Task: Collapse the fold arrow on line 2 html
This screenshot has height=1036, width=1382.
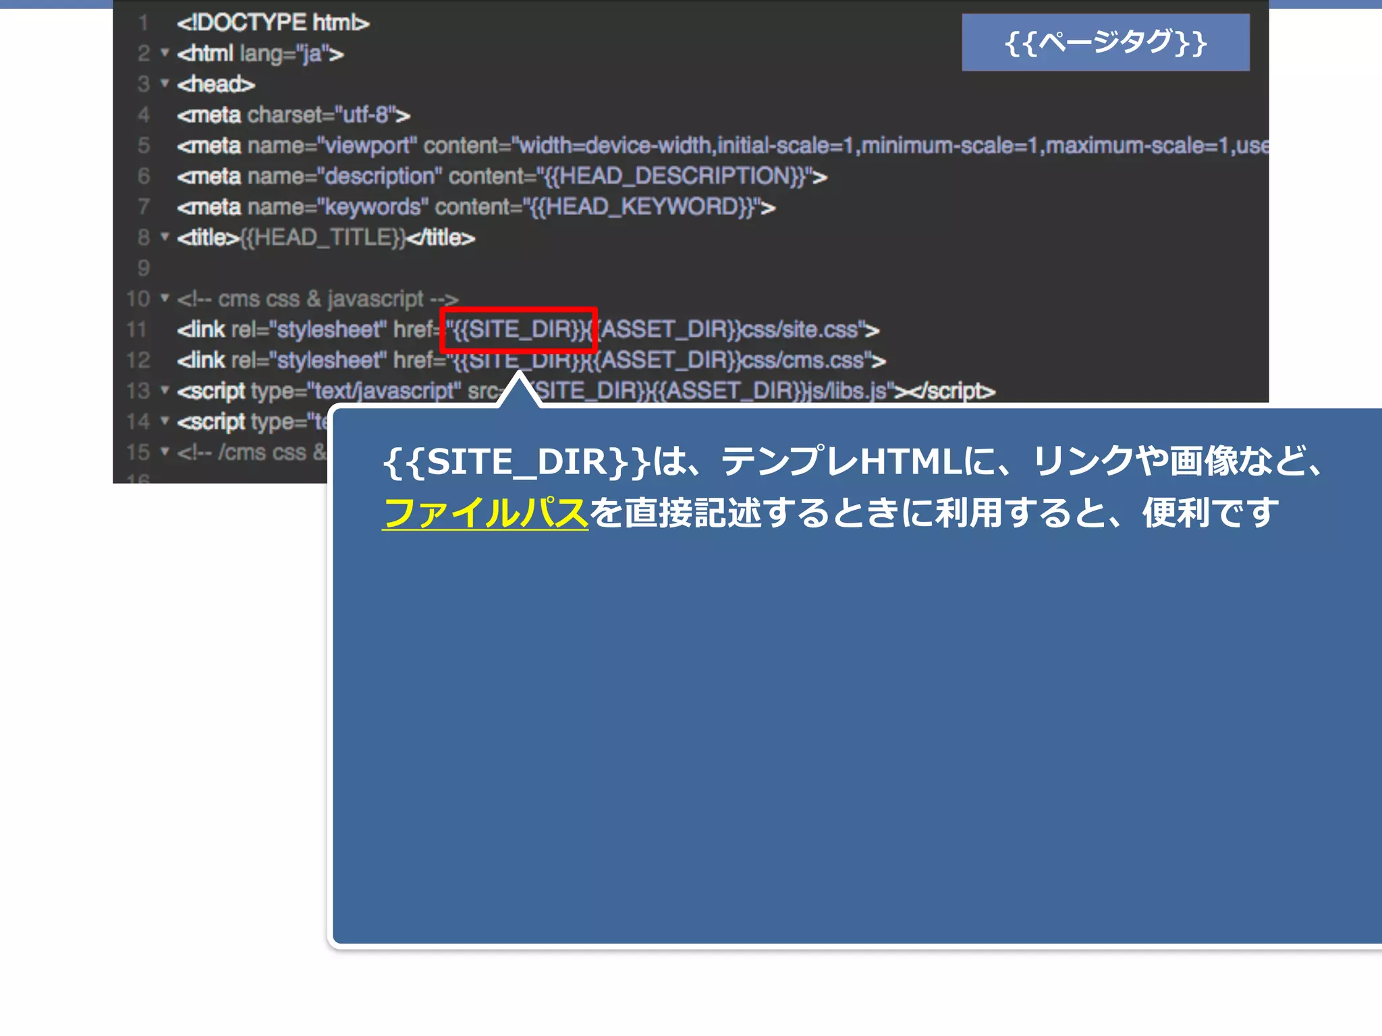Action: tap(164, 52)
